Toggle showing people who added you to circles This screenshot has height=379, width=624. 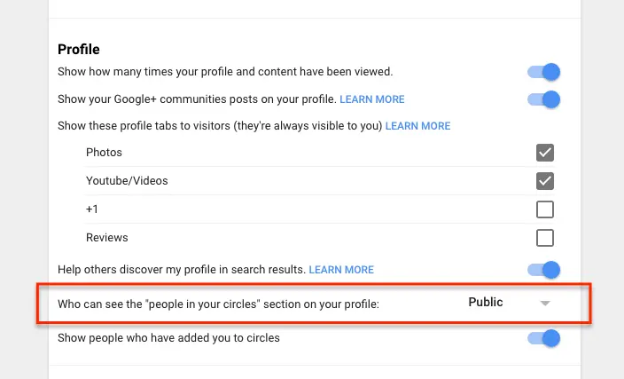tap(543, 338)
